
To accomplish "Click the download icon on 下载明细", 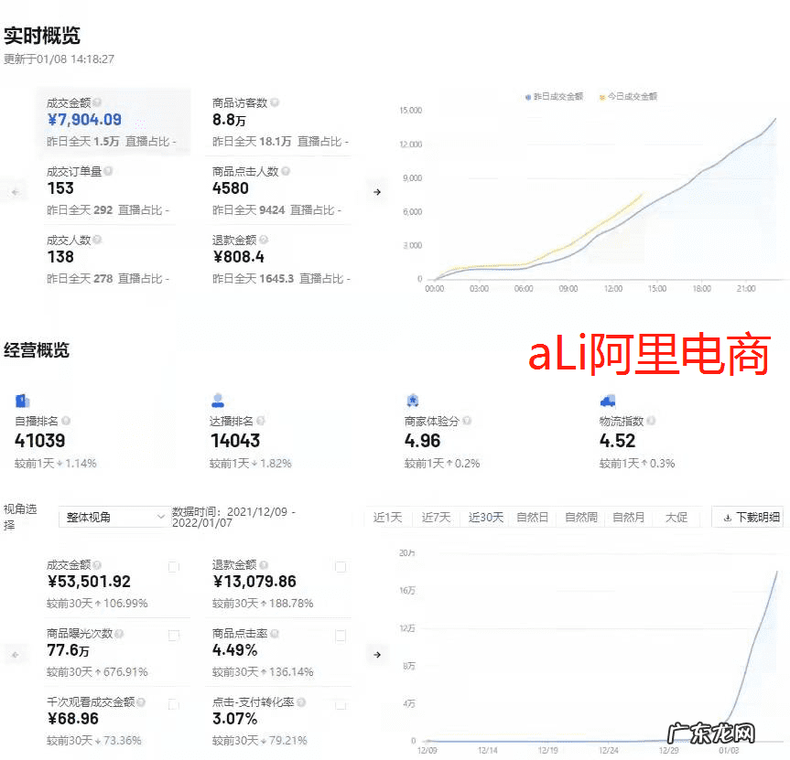I will click(x=729, y=518).
